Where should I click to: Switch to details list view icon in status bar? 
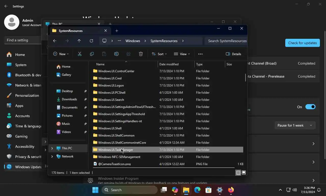[238, 173]
